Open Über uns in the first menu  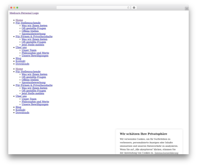21,47
